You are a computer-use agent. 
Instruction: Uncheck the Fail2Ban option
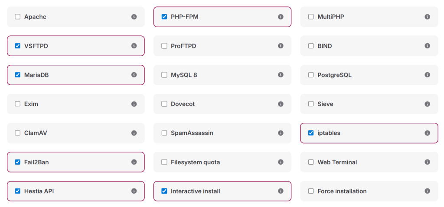(x=18, y=162)
